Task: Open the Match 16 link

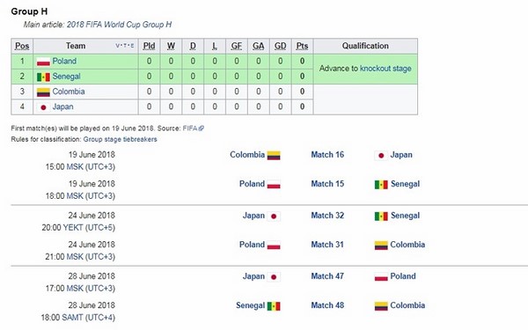Action: tap(327, 155)
